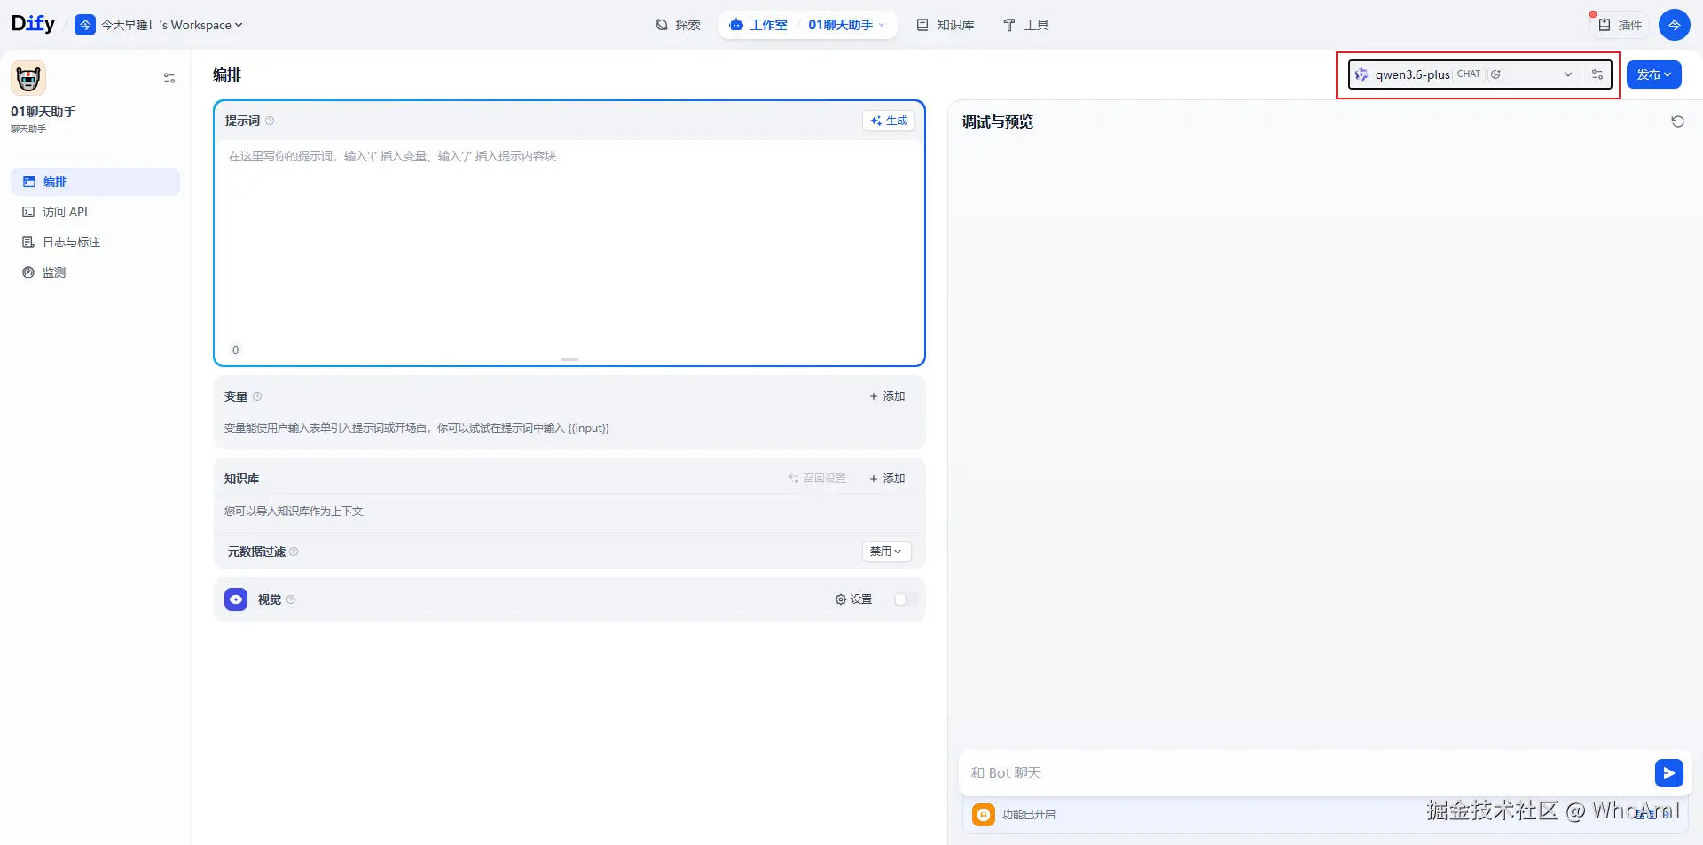Open 日志与标注 in the sidebar
The height and width of the screenshot is (845, 1703).
[x=95, y=242]
